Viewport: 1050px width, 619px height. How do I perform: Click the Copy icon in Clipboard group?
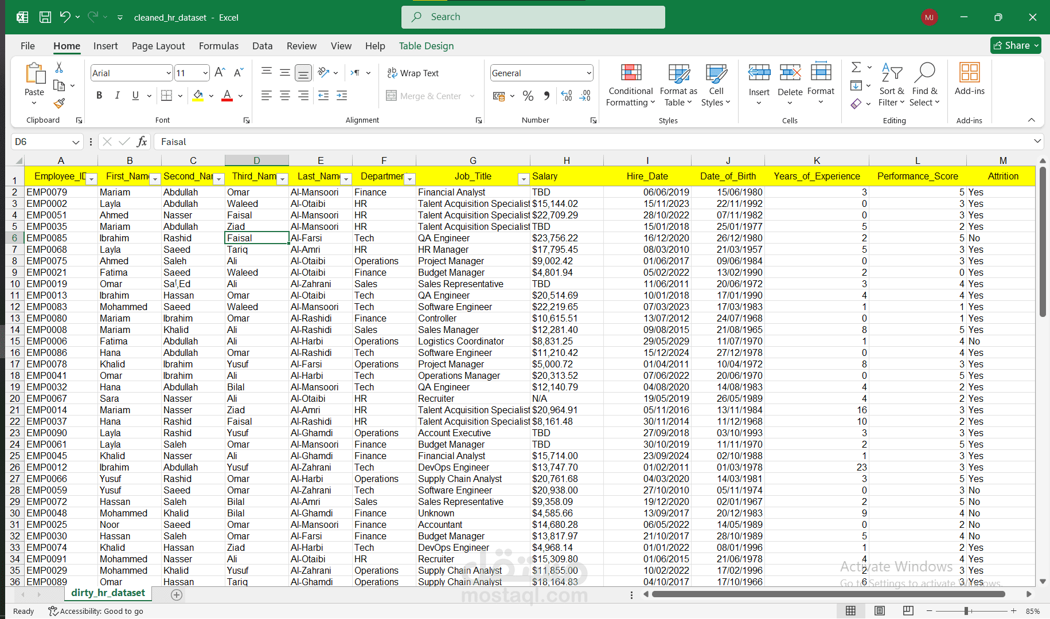pos(59,85)
